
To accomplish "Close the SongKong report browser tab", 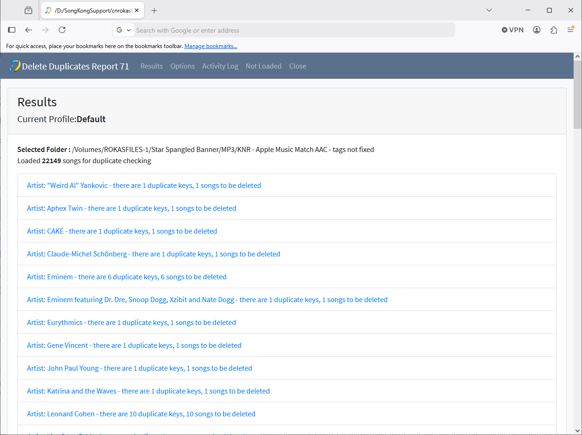I will tap(137, 10).
